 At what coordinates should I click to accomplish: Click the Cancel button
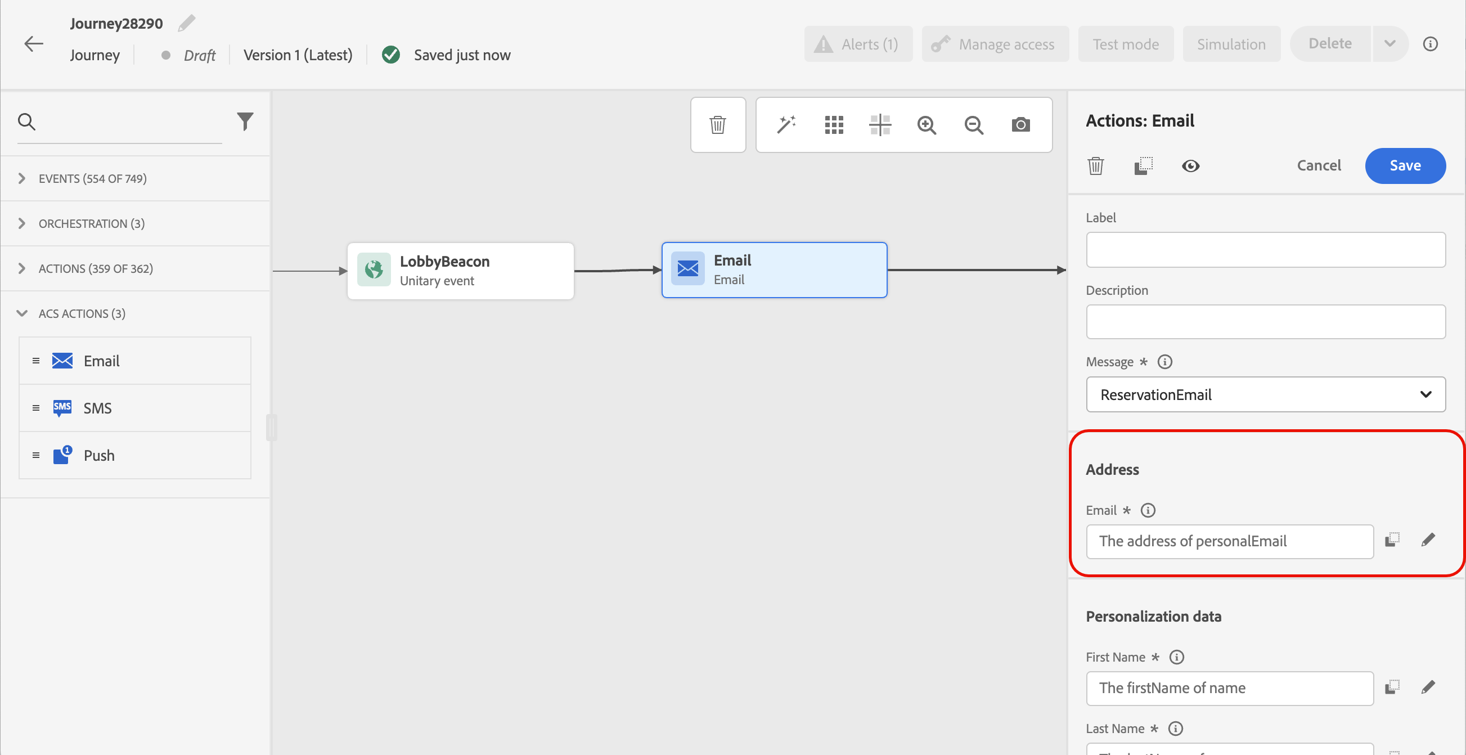[1319, 165]
